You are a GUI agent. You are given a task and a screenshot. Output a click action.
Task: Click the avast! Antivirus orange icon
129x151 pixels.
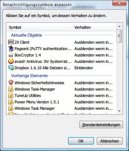[11, 61]
